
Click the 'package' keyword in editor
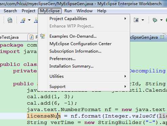12,45
